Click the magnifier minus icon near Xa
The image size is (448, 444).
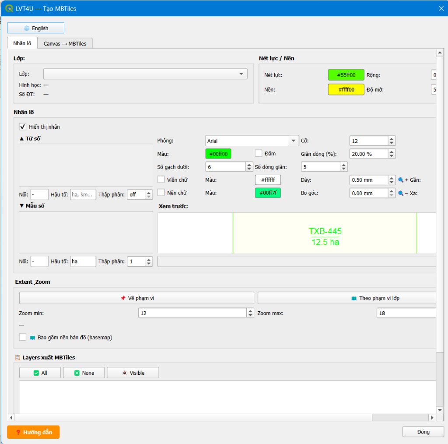(401, 193)
